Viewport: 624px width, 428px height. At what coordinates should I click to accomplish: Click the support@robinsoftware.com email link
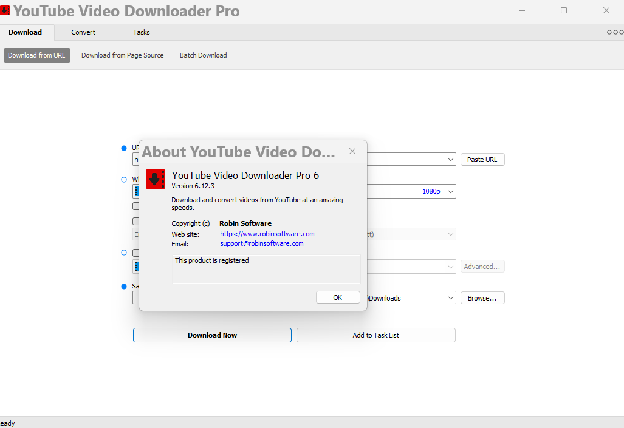pyautogui.click(x=261, y=243)
